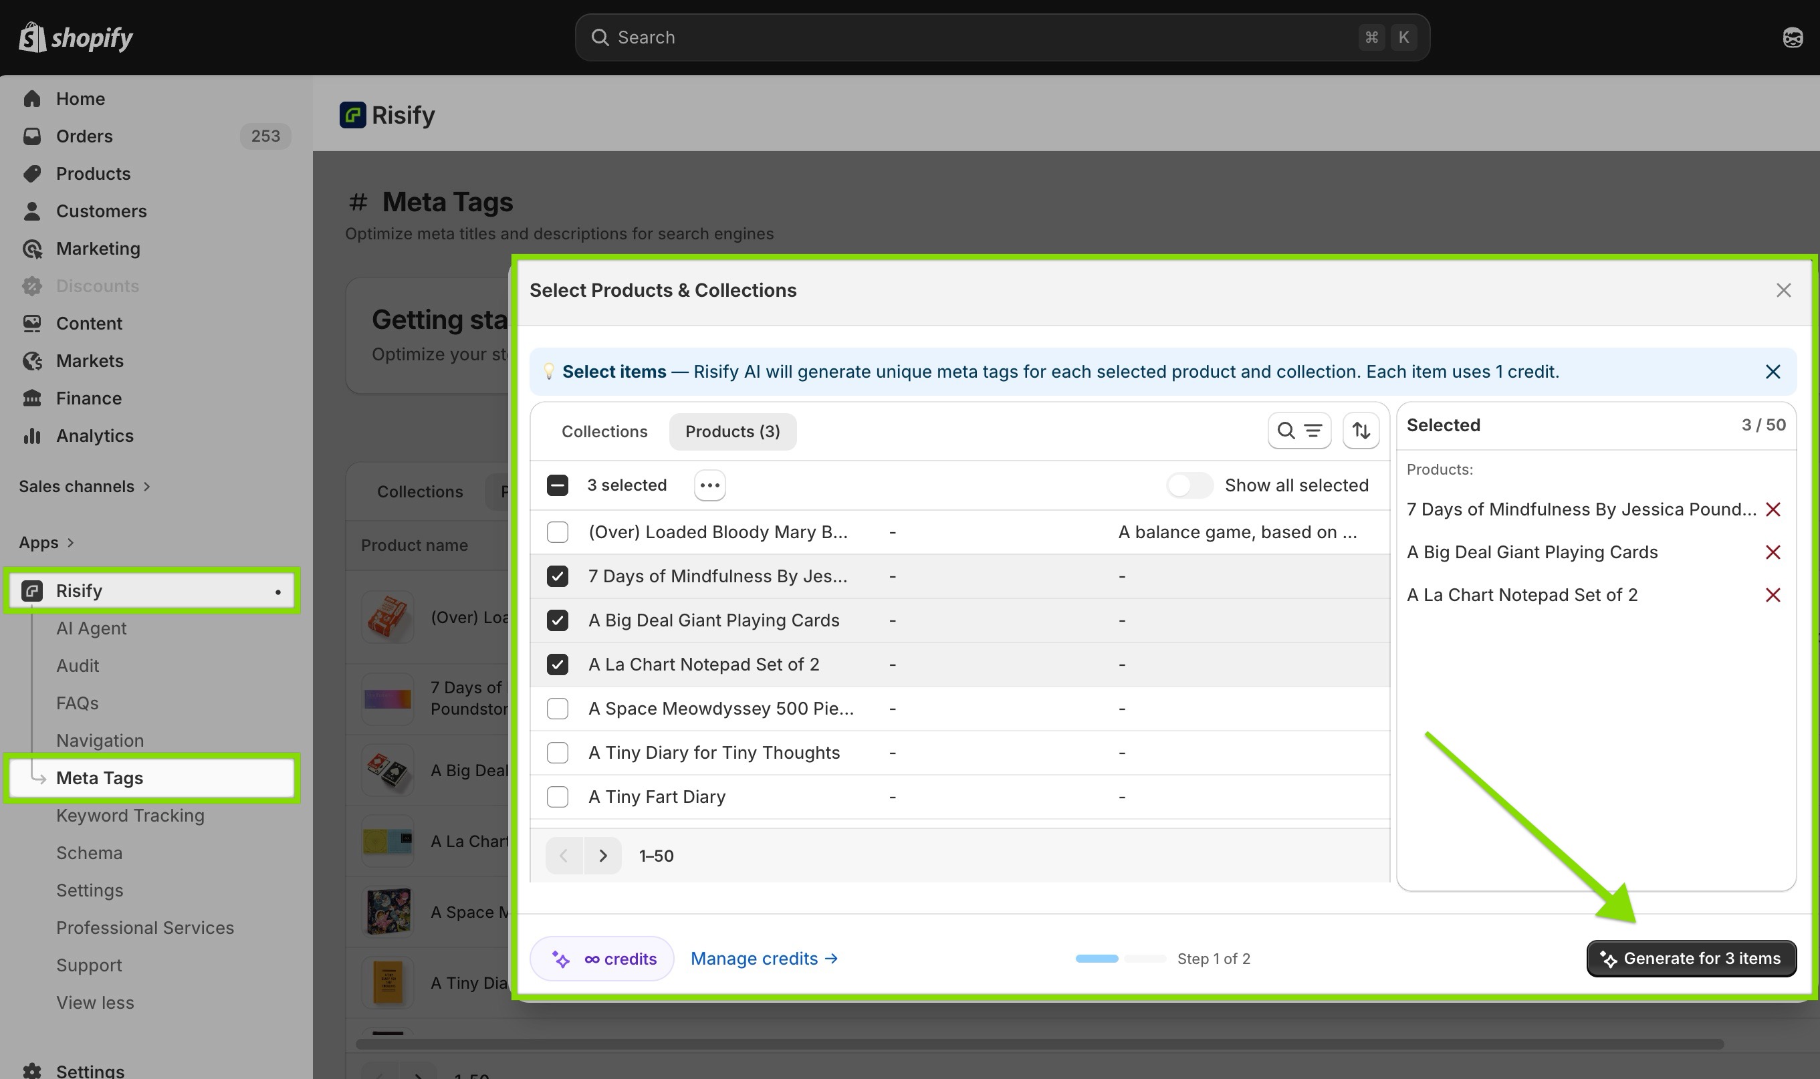
Task: Open Collections tab on background page
Action: pyautogui.click(x=419, y=491)
